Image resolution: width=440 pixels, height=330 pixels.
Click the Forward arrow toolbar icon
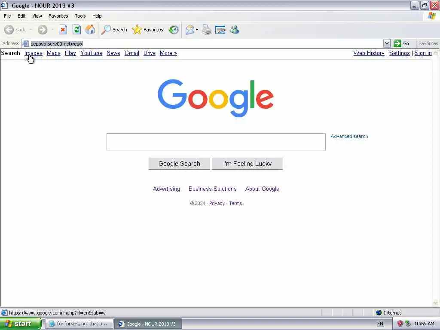[x=43, y=30]
